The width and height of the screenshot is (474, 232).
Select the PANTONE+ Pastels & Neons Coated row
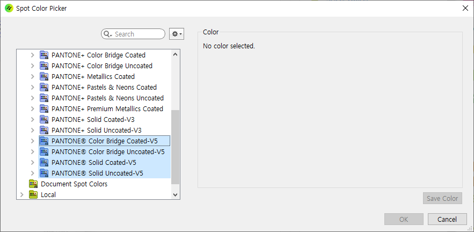point(104,87)
